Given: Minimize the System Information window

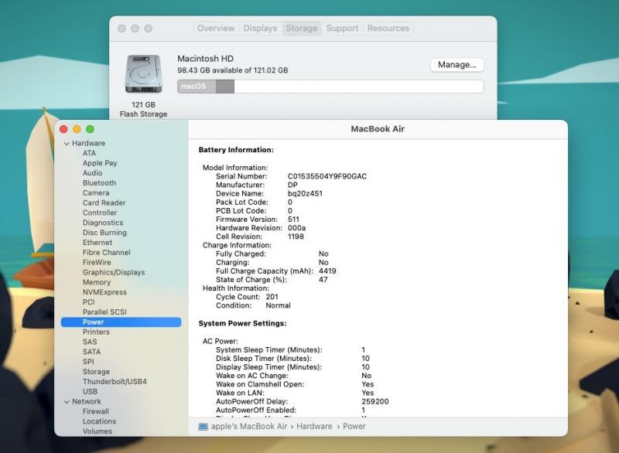Looking at the screenshot, I should pos(77,129).
